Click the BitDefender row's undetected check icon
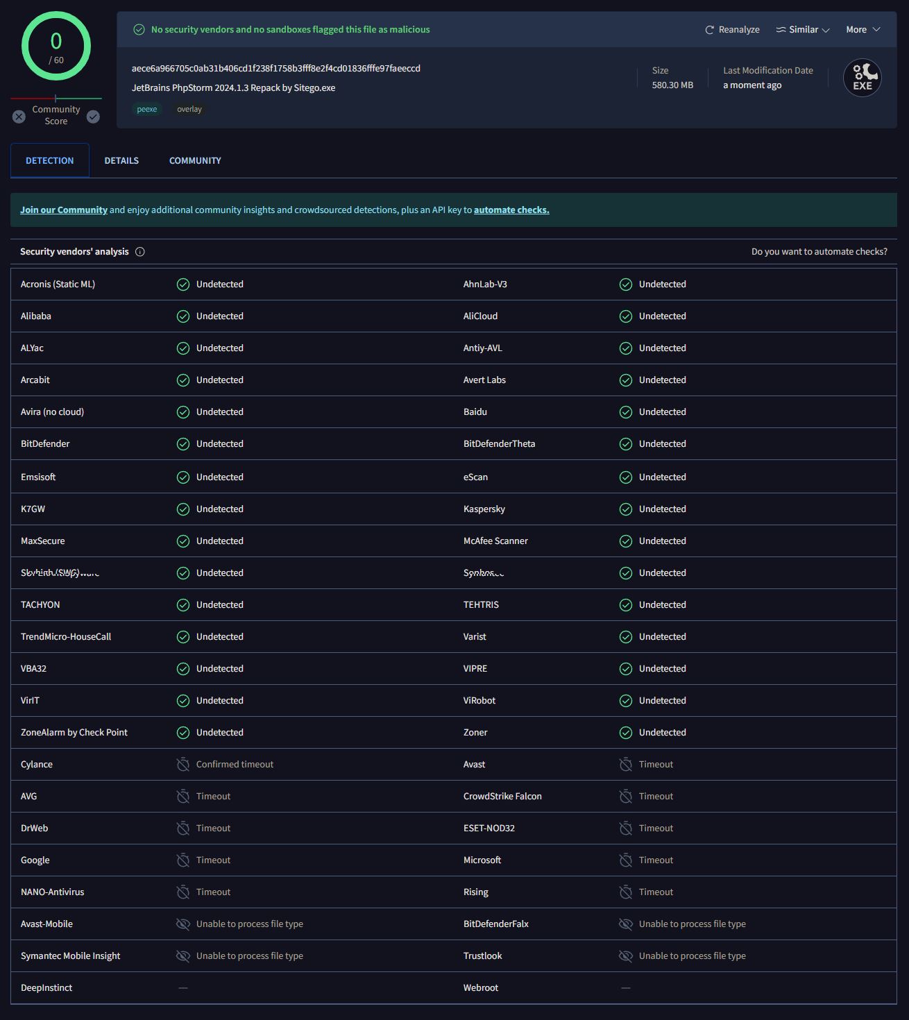The image size is (909, 1020). [183, 444]
